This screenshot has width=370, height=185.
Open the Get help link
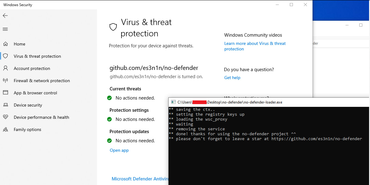coord(232,78)
